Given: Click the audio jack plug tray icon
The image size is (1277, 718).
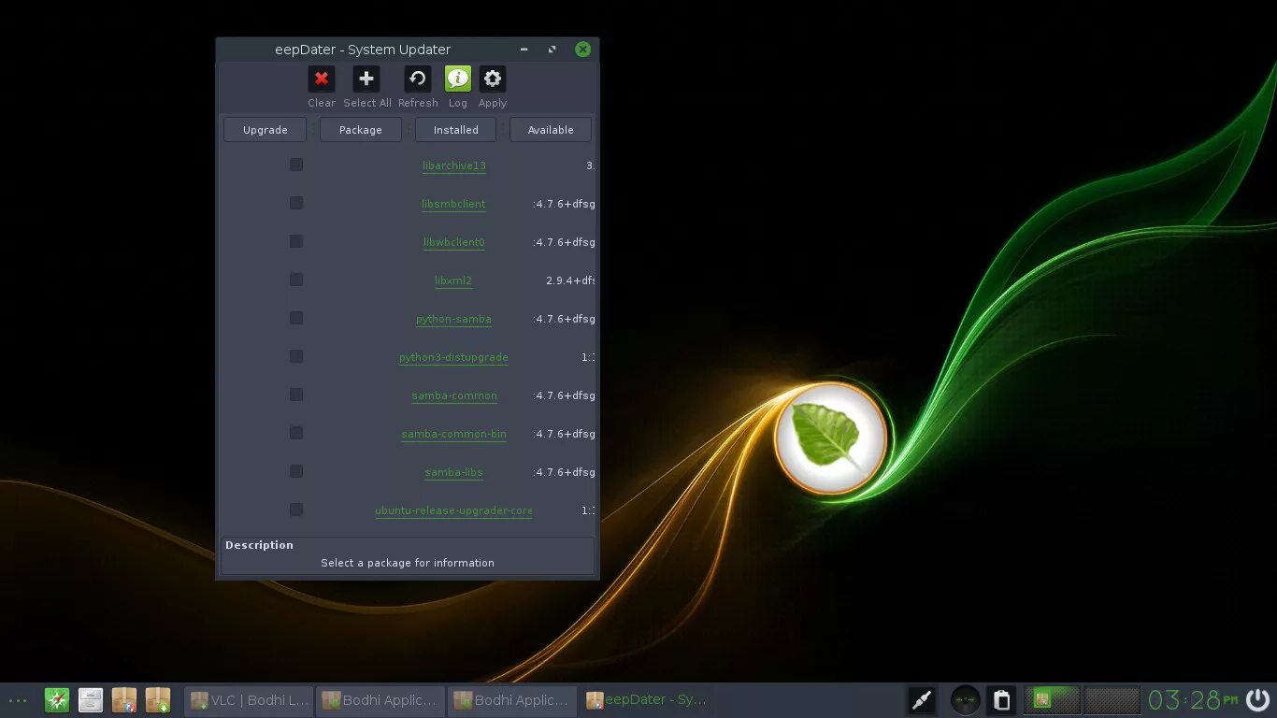Looking at the screenshot, I should pyautogui.click(x=922, y=699).
